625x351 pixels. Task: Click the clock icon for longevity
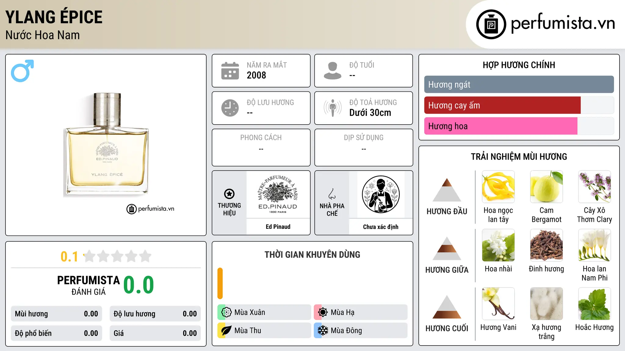(230, 108)
